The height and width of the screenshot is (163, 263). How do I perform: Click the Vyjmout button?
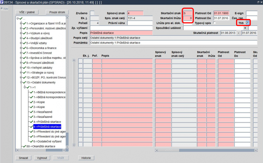(42, 158)
